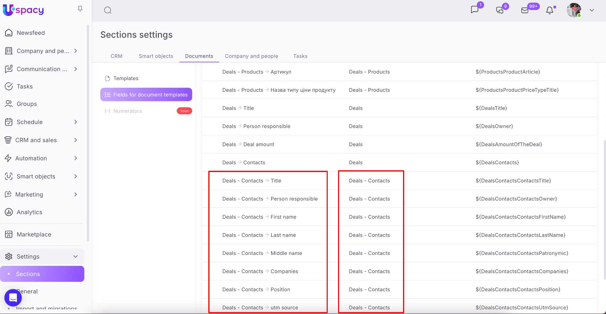Open the support chat bubble widget

click(x=13, y=297)
